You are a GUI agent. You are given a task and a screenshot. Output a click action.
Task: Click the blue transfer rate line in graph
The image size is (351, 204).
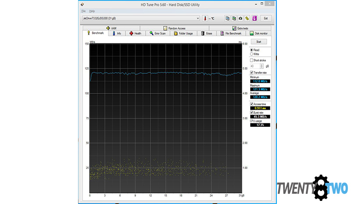pyautogui.click(x=166, y=73)
